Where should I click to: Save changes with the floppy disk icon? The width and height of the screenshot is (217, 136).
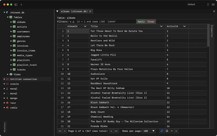[x=167, y=131]
